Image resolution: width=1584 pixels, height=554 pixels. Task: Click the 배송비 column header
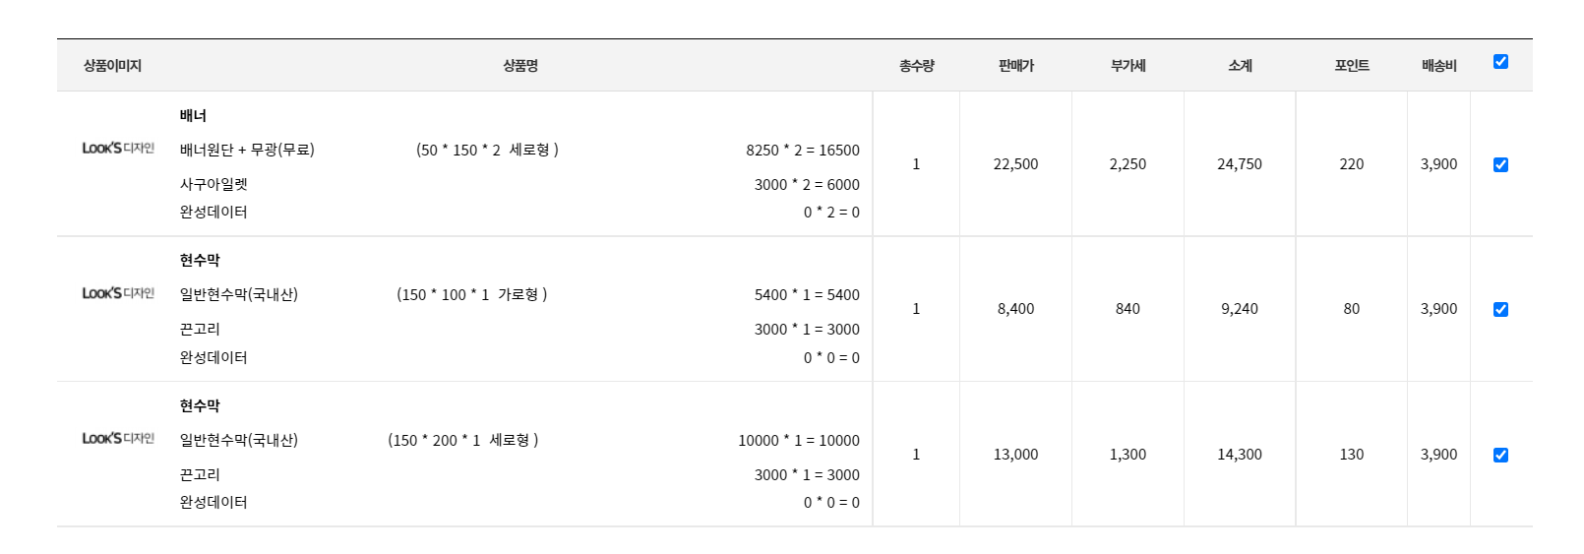tap(1438, 66)
